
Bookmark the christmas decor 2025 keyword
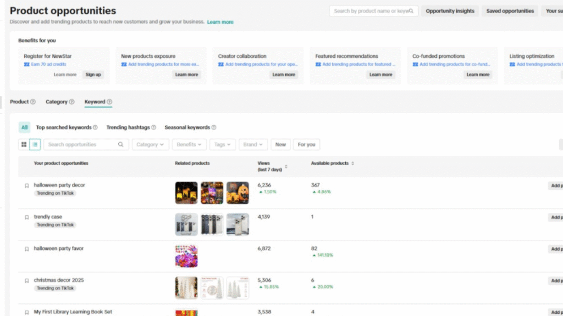coord(26,280)
